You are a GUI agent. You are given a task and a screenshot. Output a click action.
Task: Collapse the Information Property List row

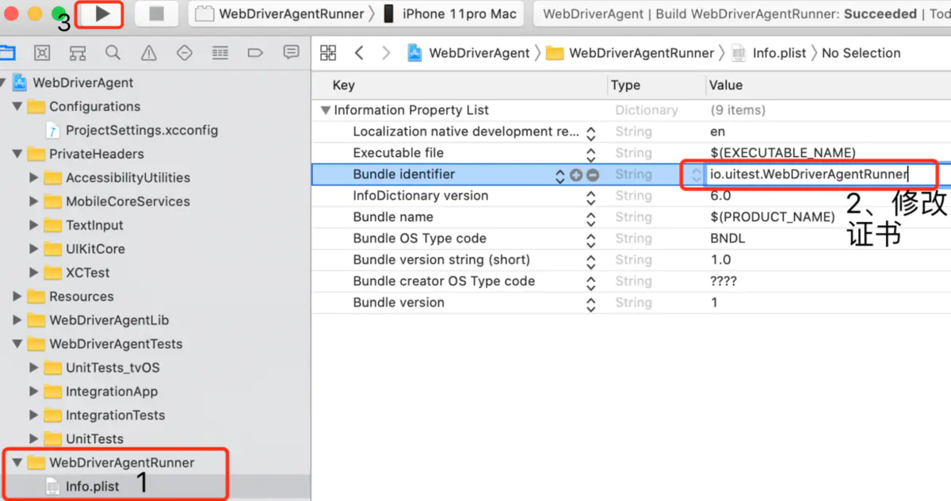[325, 110]
